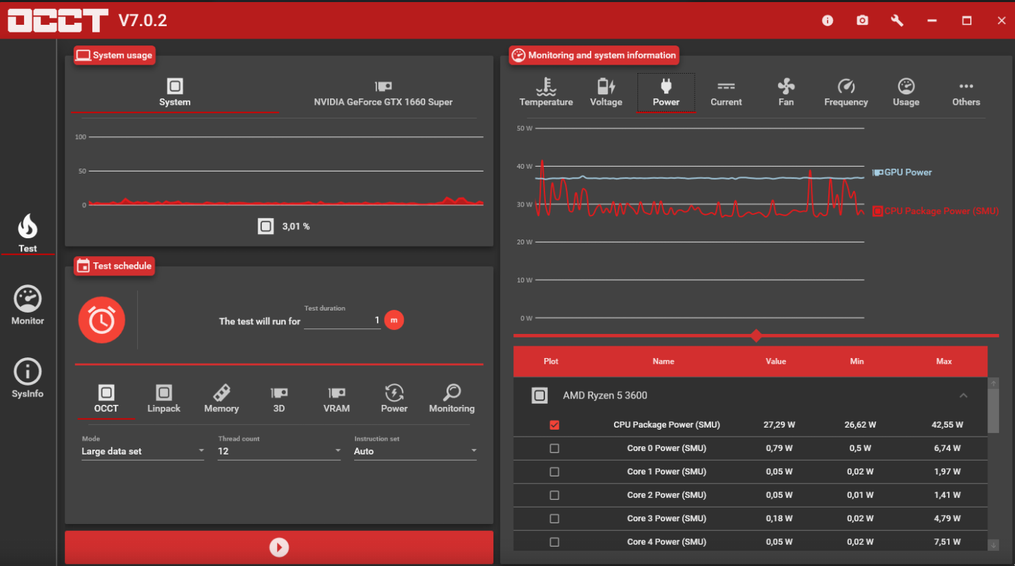Open the Temperature monitoring tab

546,92
